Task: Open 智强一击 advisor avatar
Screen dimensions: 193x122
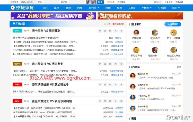Action: pyautogui.click(x=133, y=108)
